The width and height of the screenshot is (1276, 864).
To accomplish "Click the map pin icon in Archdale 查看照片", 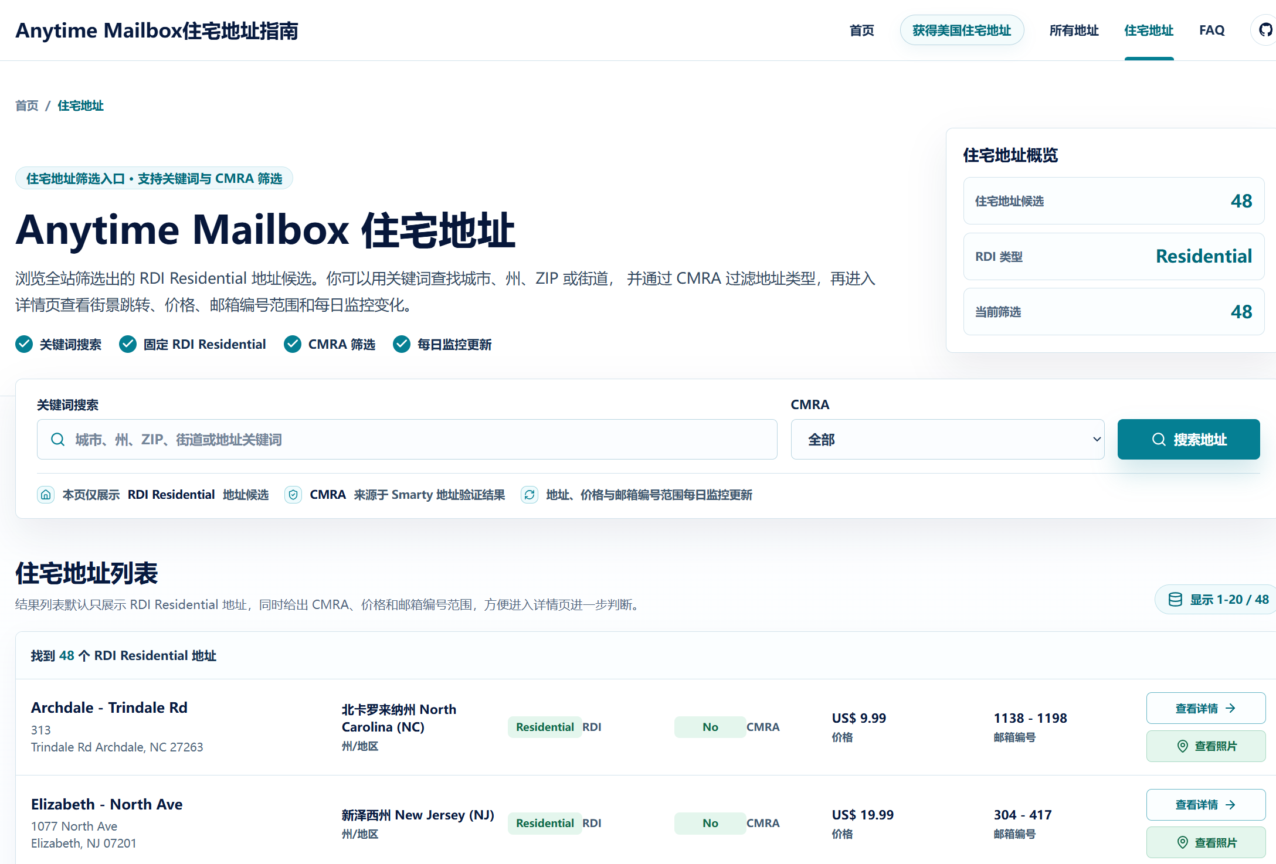I will (x=1183, y=746).
